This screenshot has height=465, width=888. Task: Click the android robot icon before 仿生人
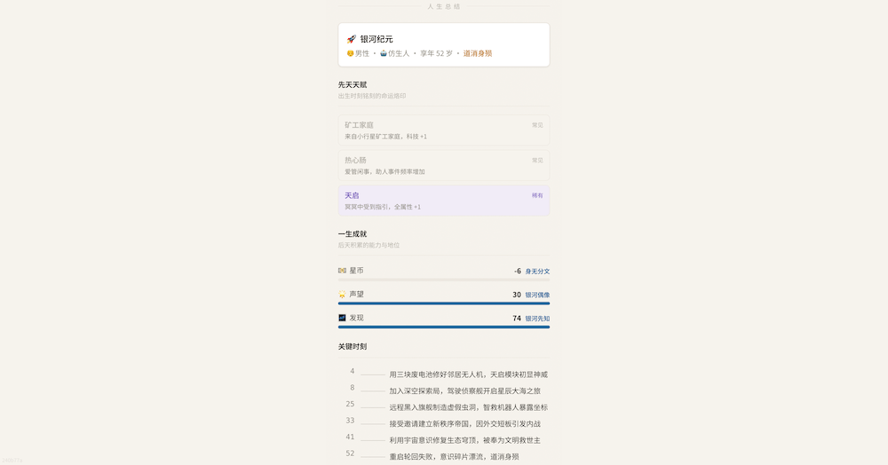(384, 53)
